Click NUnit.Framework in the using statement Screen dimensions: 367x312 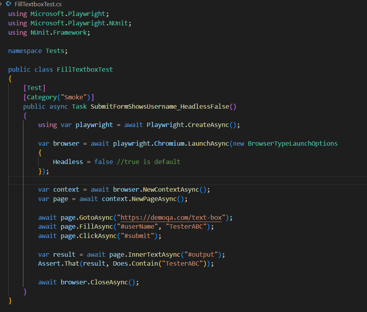[x=60, y=32]
